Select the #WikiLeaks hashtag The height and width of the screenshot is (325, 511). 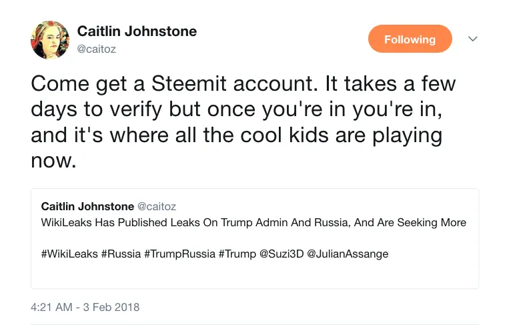pos(69,254)
